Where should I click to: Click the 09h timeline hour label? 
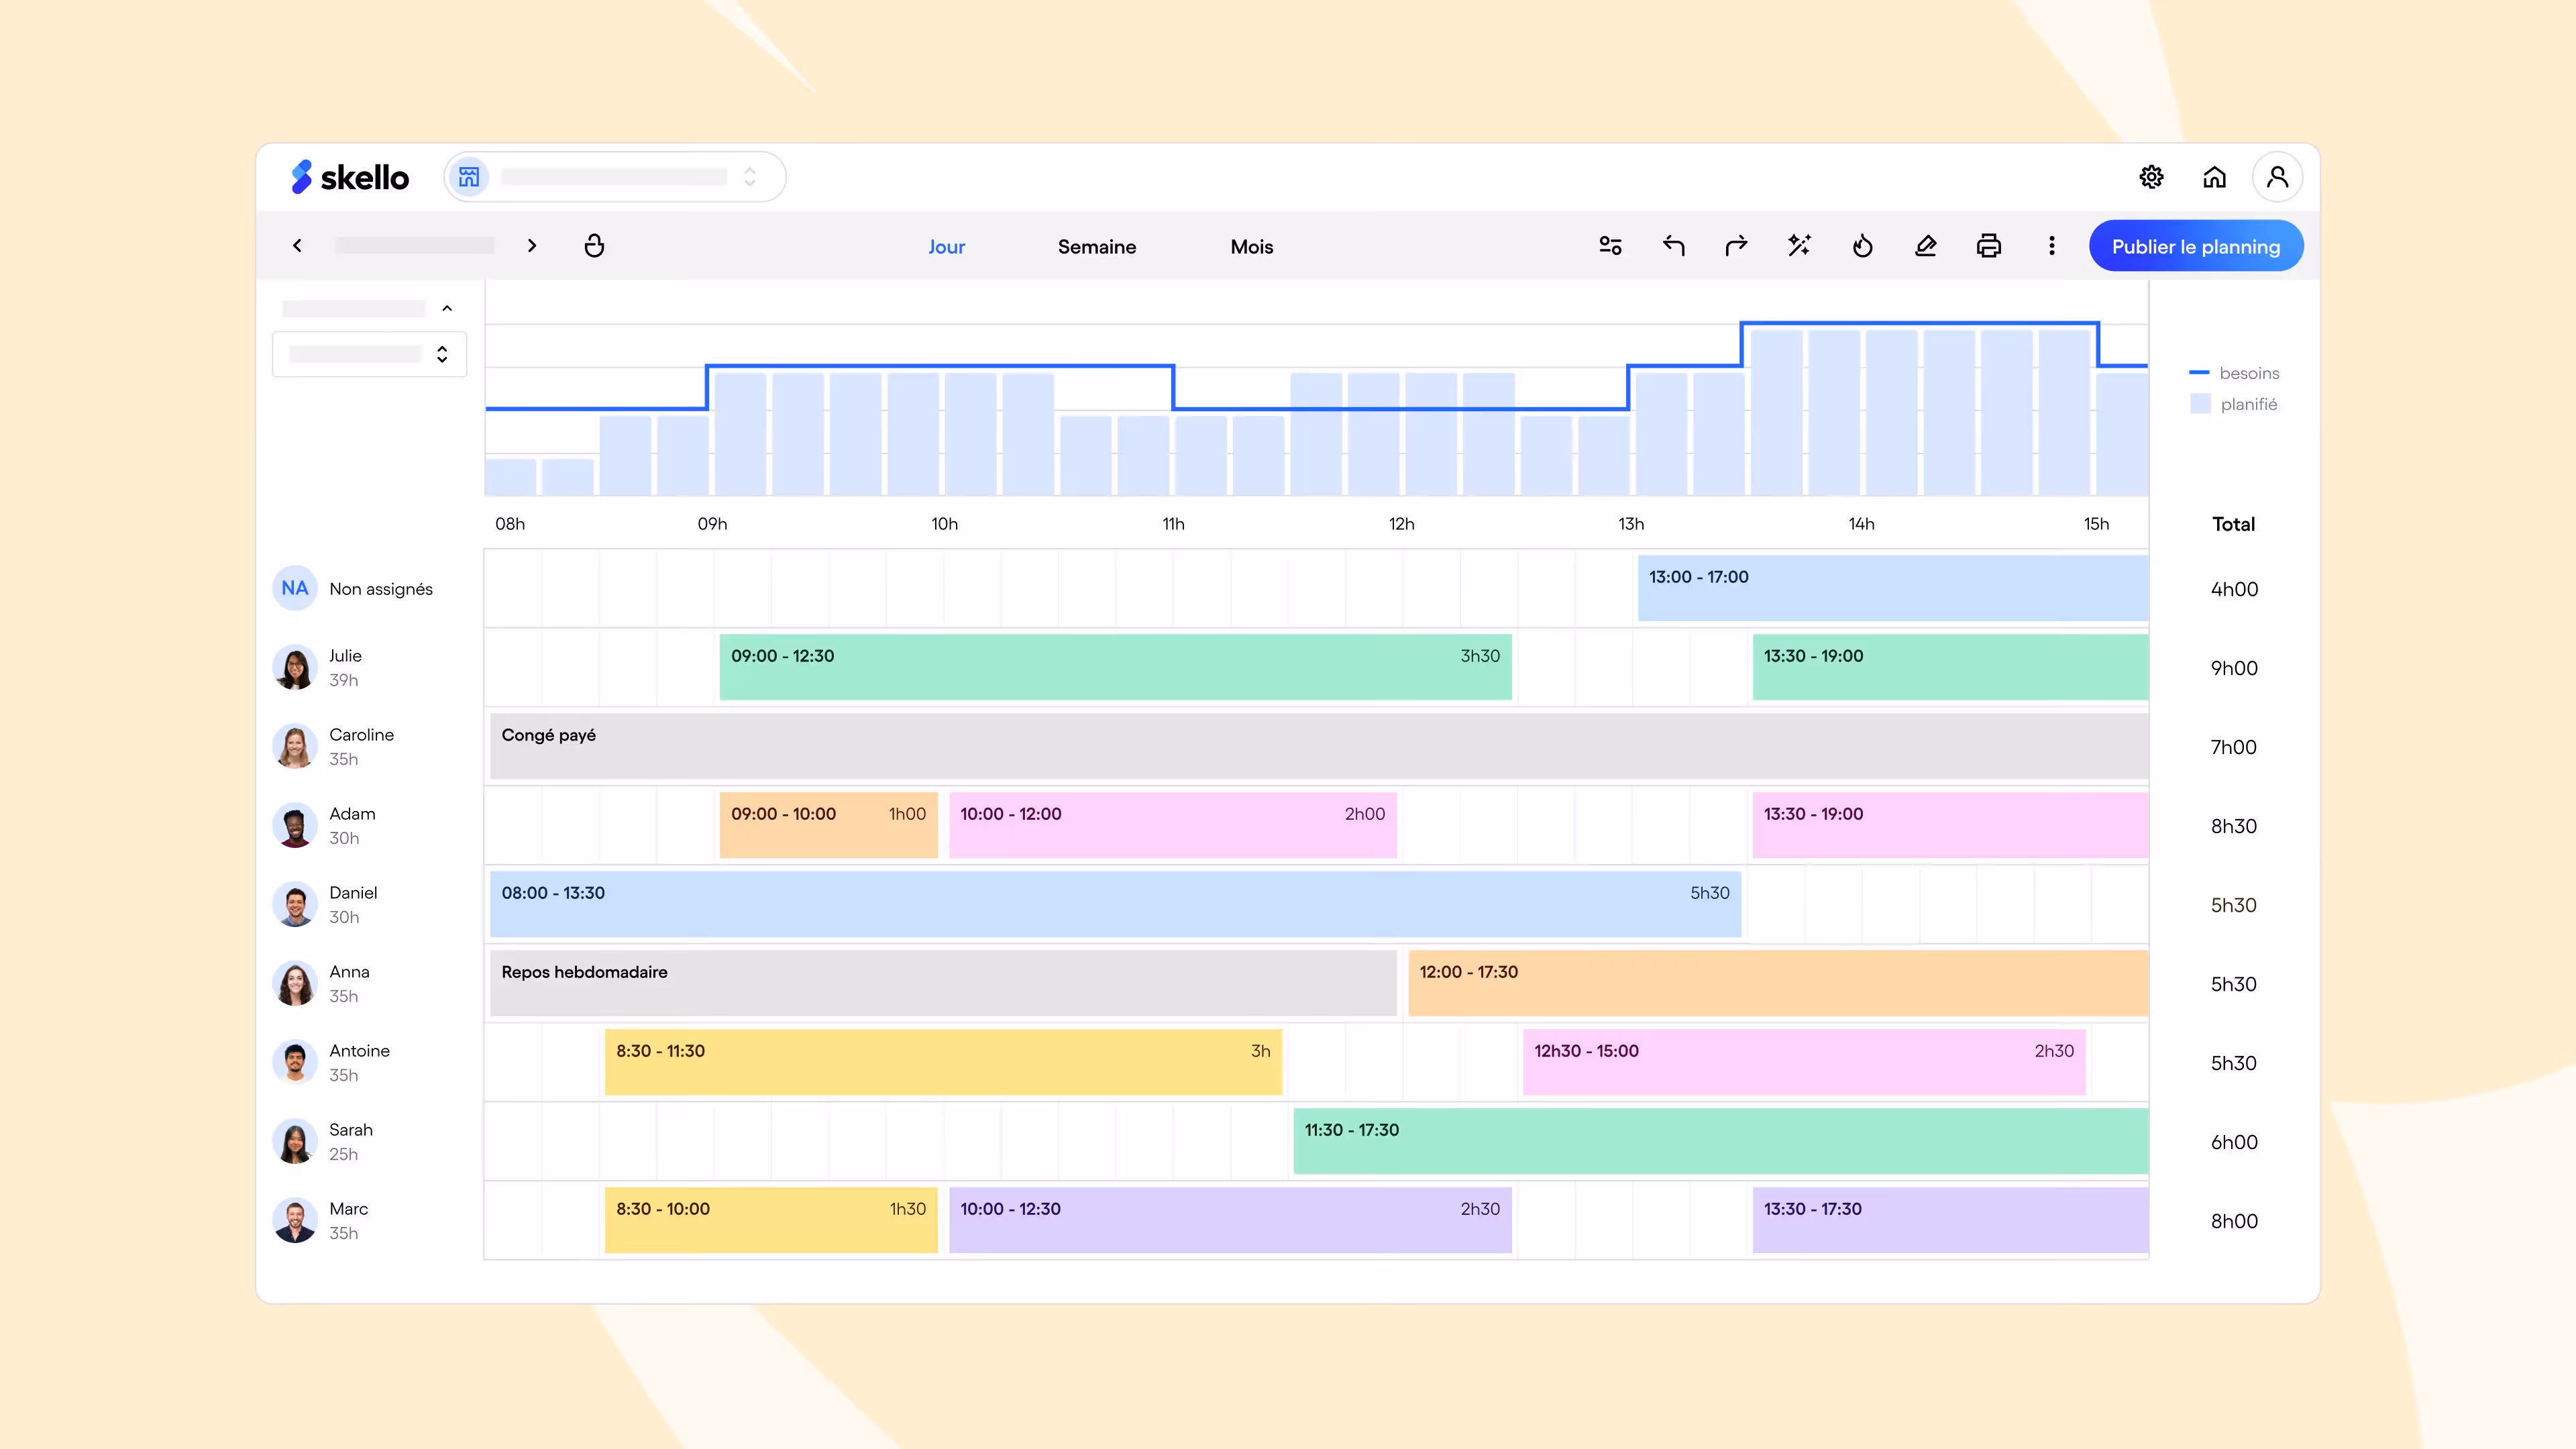(x=712, y=524)
